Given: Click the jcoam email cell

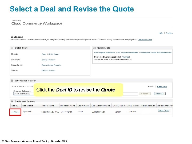Looking at the screenshot, I should coord(118,112).
